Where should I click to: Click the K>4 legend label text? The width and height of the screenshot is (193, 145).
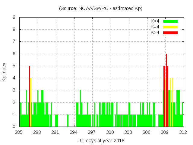tap(155, 33)
